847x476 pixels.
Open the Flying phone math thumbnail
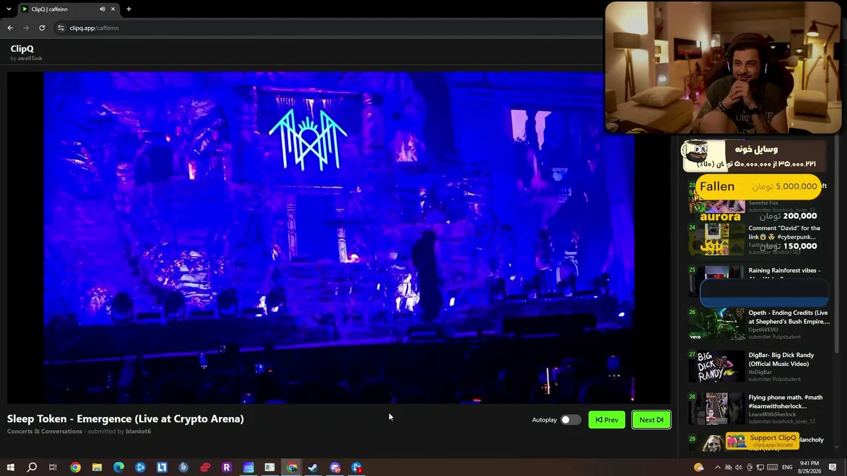pos(717,409)
